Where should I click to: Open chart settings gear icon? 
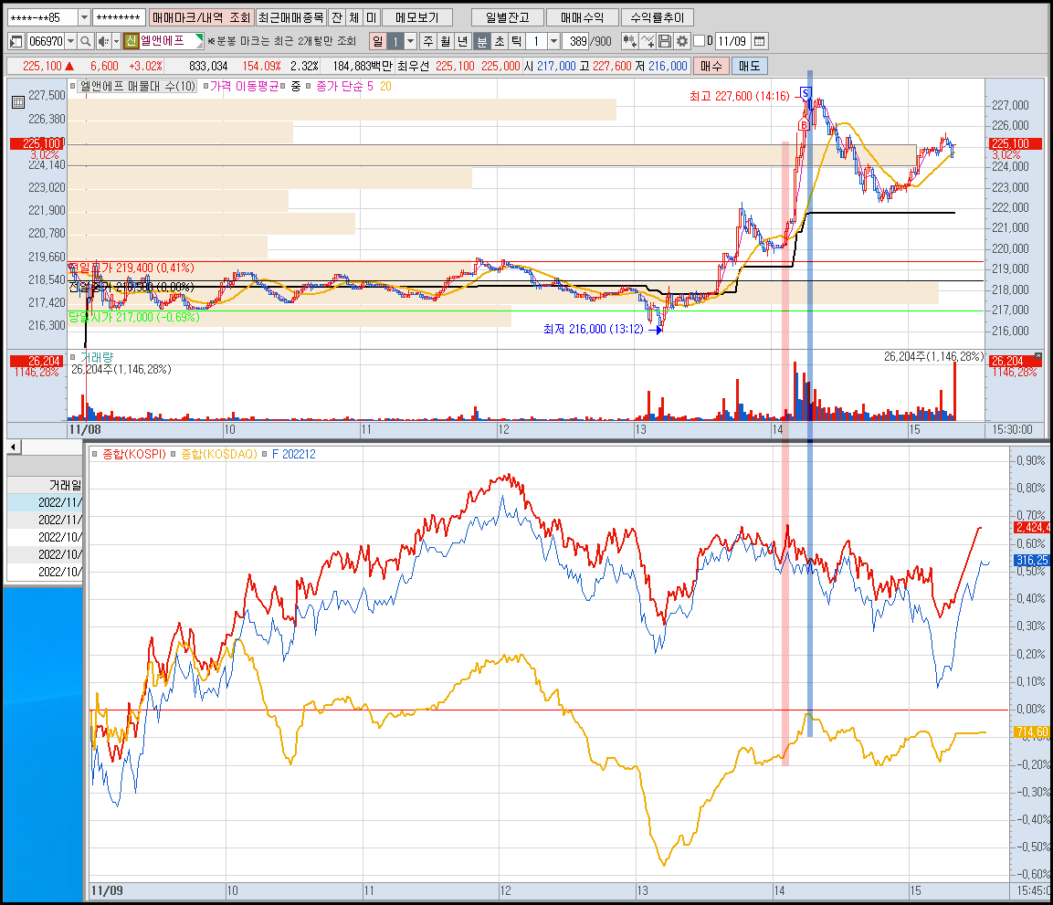(x=682, y=42)
